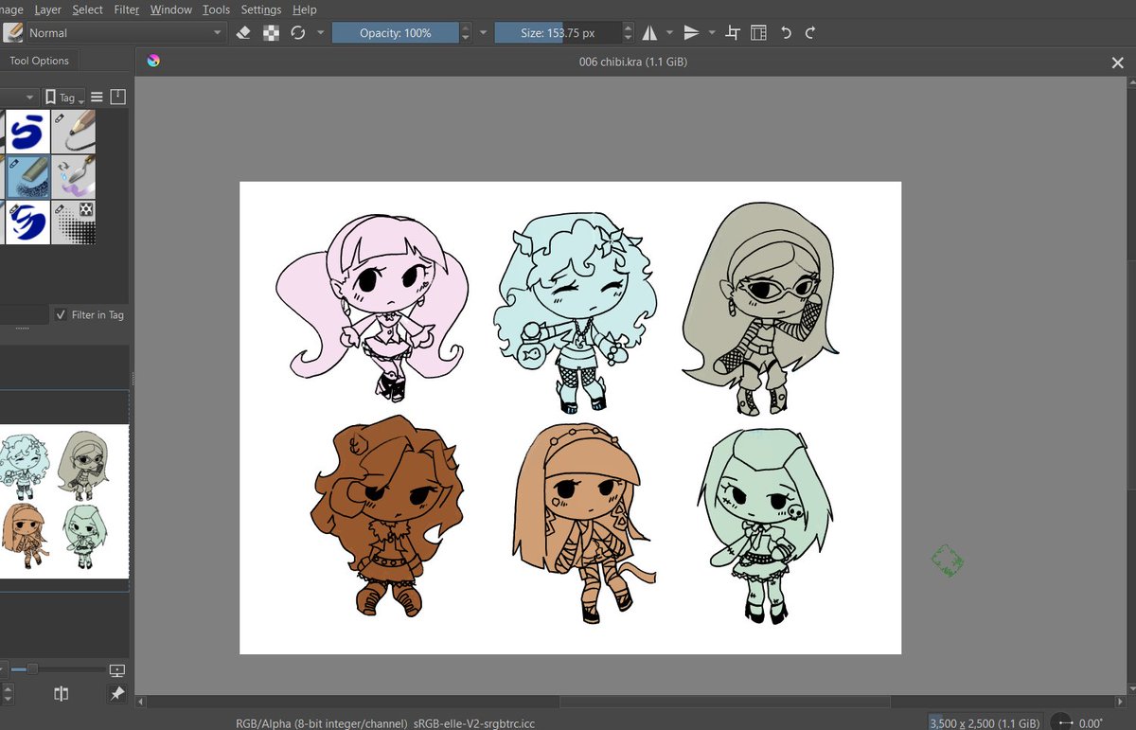Open the Help menu

(305, 9)
